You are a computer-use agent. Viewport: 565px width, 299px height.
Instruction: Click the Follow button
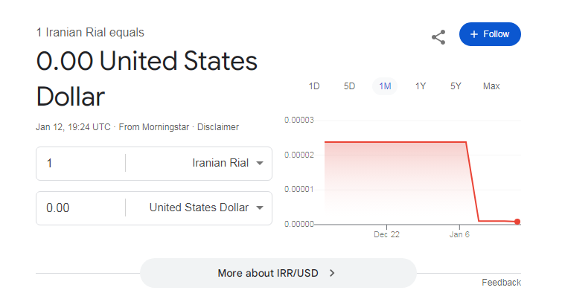click(490, 34)
